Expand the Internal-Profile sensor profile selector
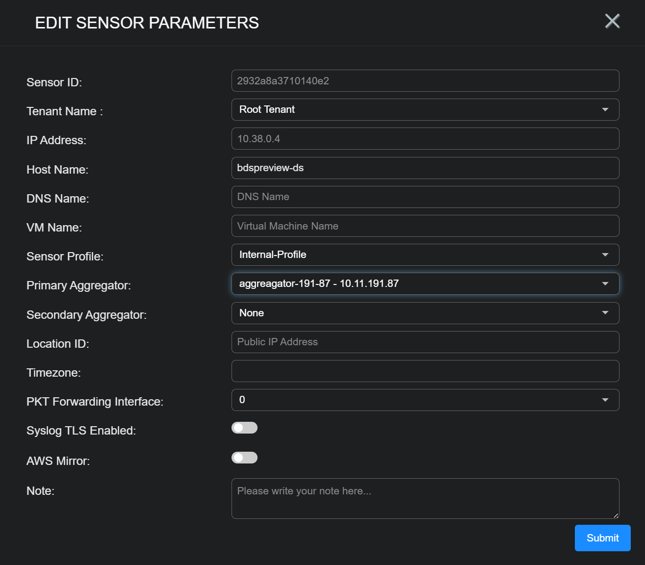This screenshot has width=645, height=565. pyautogui.click(x=425, y=255)
